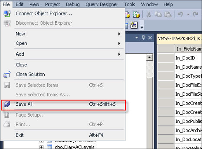
Task: Choose Close Solution menu entry
Action: pyautogui.click(x=63, y=74)
